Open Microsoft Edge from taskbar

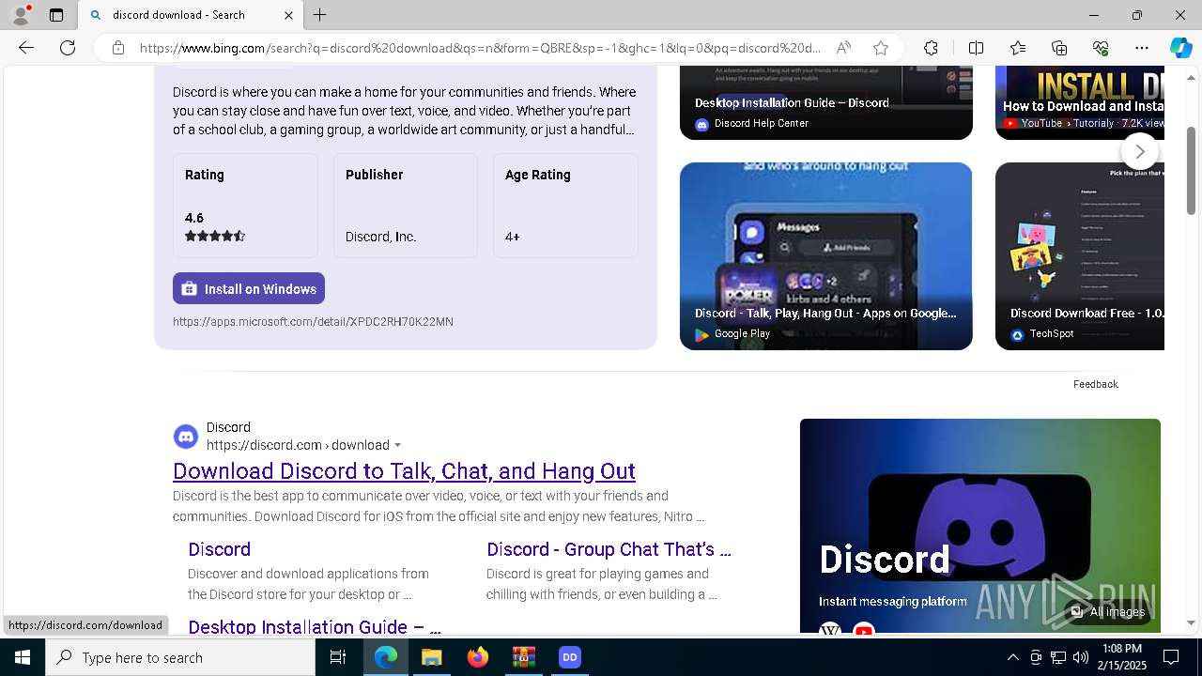(386, 657)
